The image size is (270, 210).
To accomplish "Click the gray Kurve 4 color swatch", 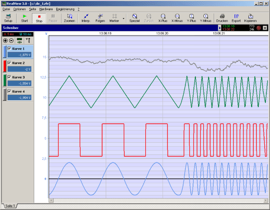I will click(4, 94).
